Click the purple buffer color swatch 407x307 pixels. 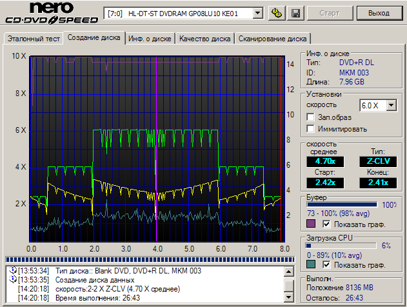point(312,224)
